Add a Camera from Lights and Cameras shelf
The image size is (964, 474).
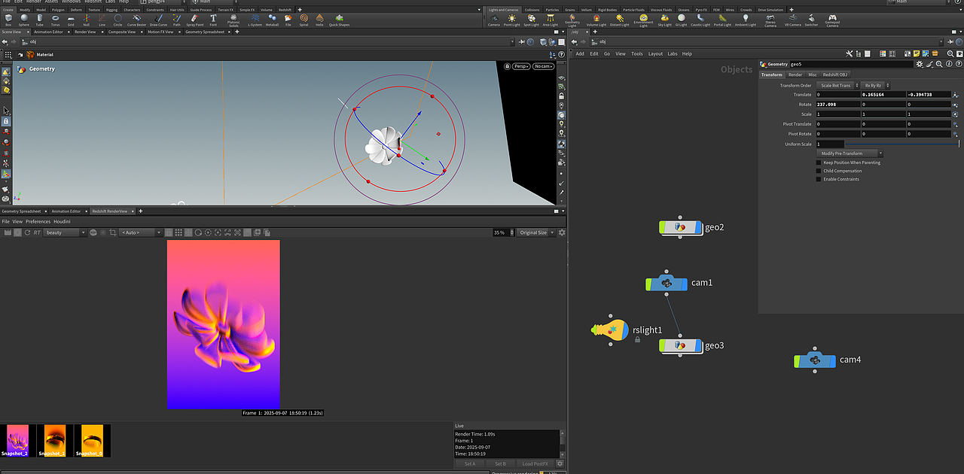[493, 20]
